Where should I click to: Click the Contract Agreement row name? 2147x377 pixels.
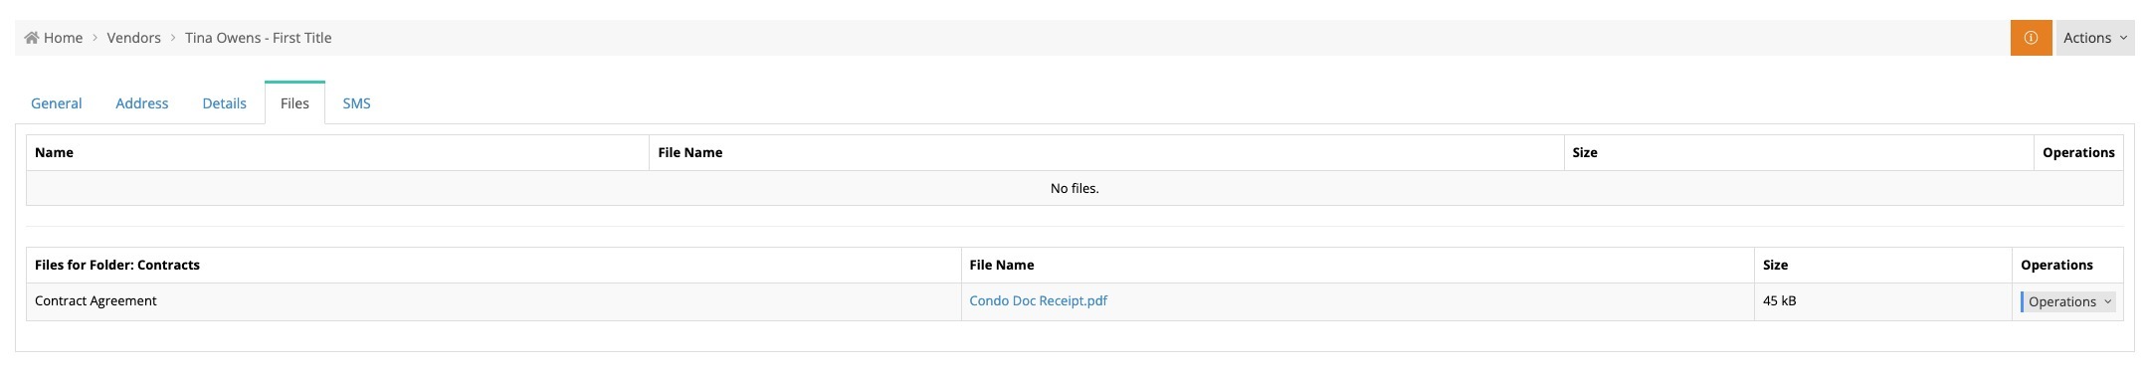pos(96,300)
